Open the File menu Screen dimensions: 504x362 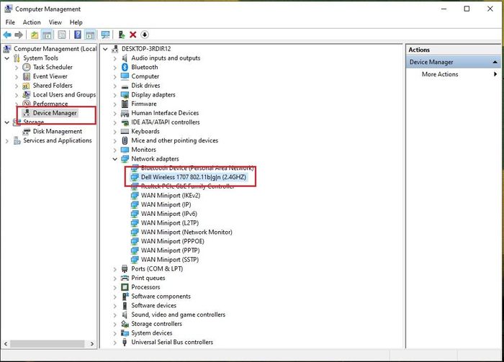[x=10, y=22]
